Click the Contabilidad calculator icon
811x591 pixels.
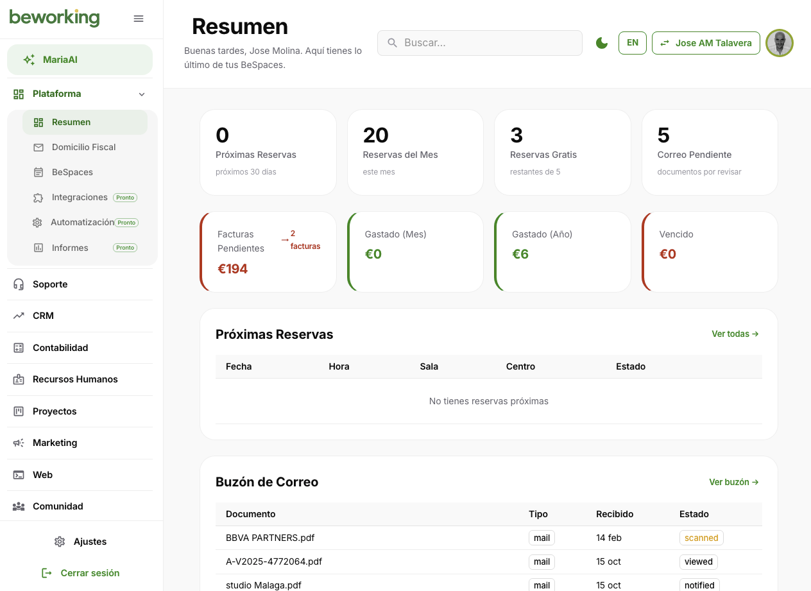click(x=19, y=348)
